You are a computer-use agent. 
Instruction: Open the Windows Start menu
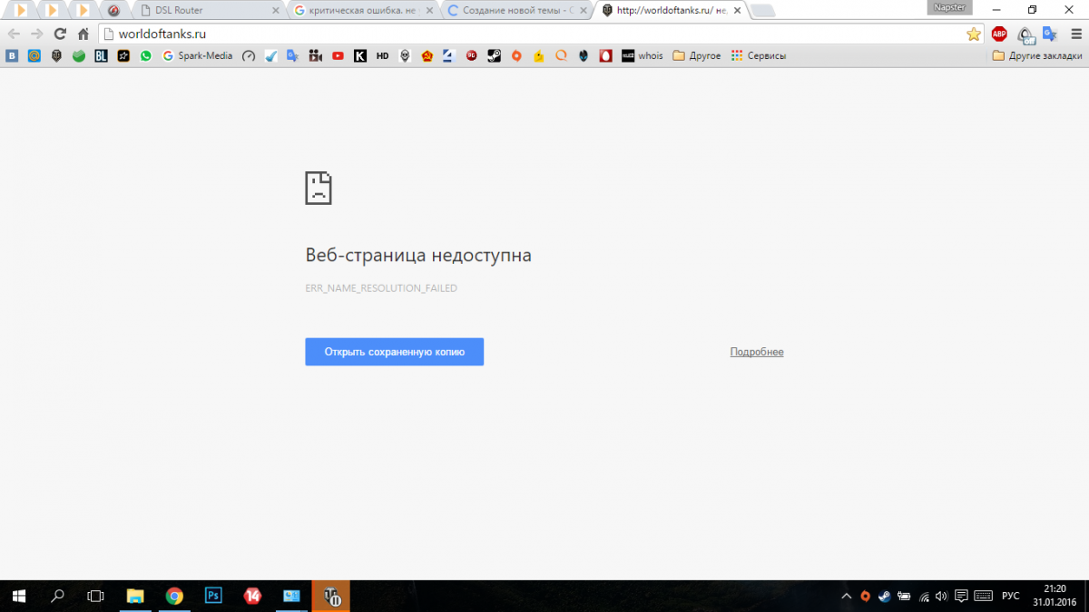[18, 596]
